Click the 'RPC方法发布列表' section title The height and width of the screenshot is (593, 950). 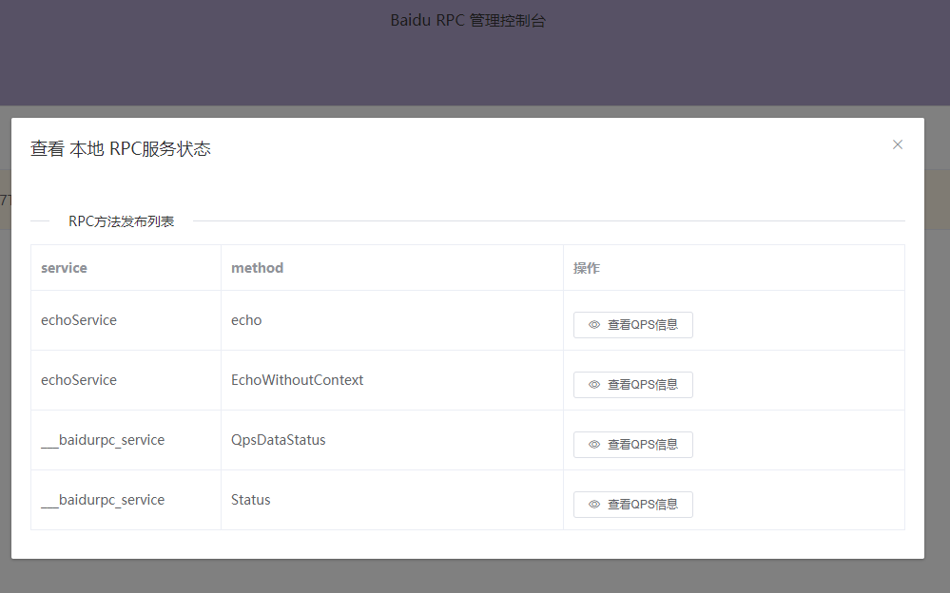121,221
